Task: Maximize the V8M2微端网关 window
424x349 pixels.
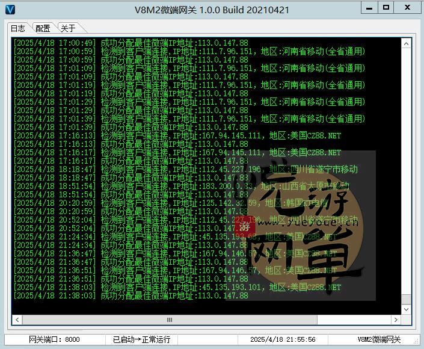Action: pyautogui.click(x=386, y=8)
